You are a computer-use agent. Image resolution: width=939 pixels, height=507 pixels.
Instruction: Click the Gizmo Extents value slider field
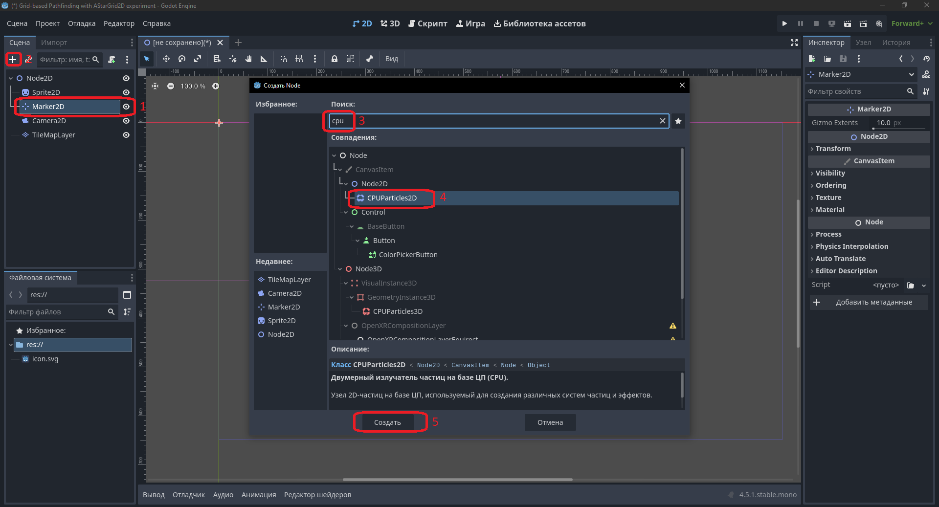point(899,123)
